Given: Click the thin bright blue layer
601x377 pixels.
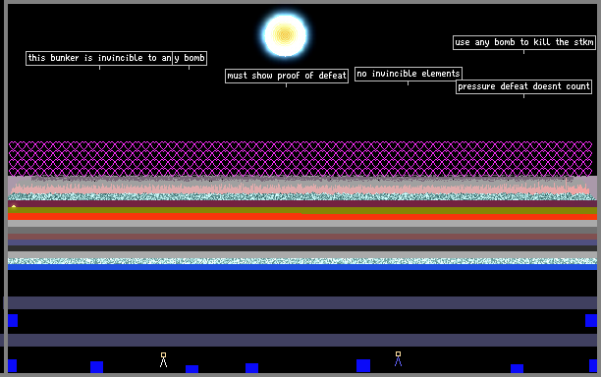Looking at the screenshot, I should coord(302,267).
